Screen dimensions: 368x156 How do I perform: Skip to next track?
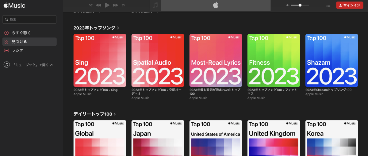(115, 5)
